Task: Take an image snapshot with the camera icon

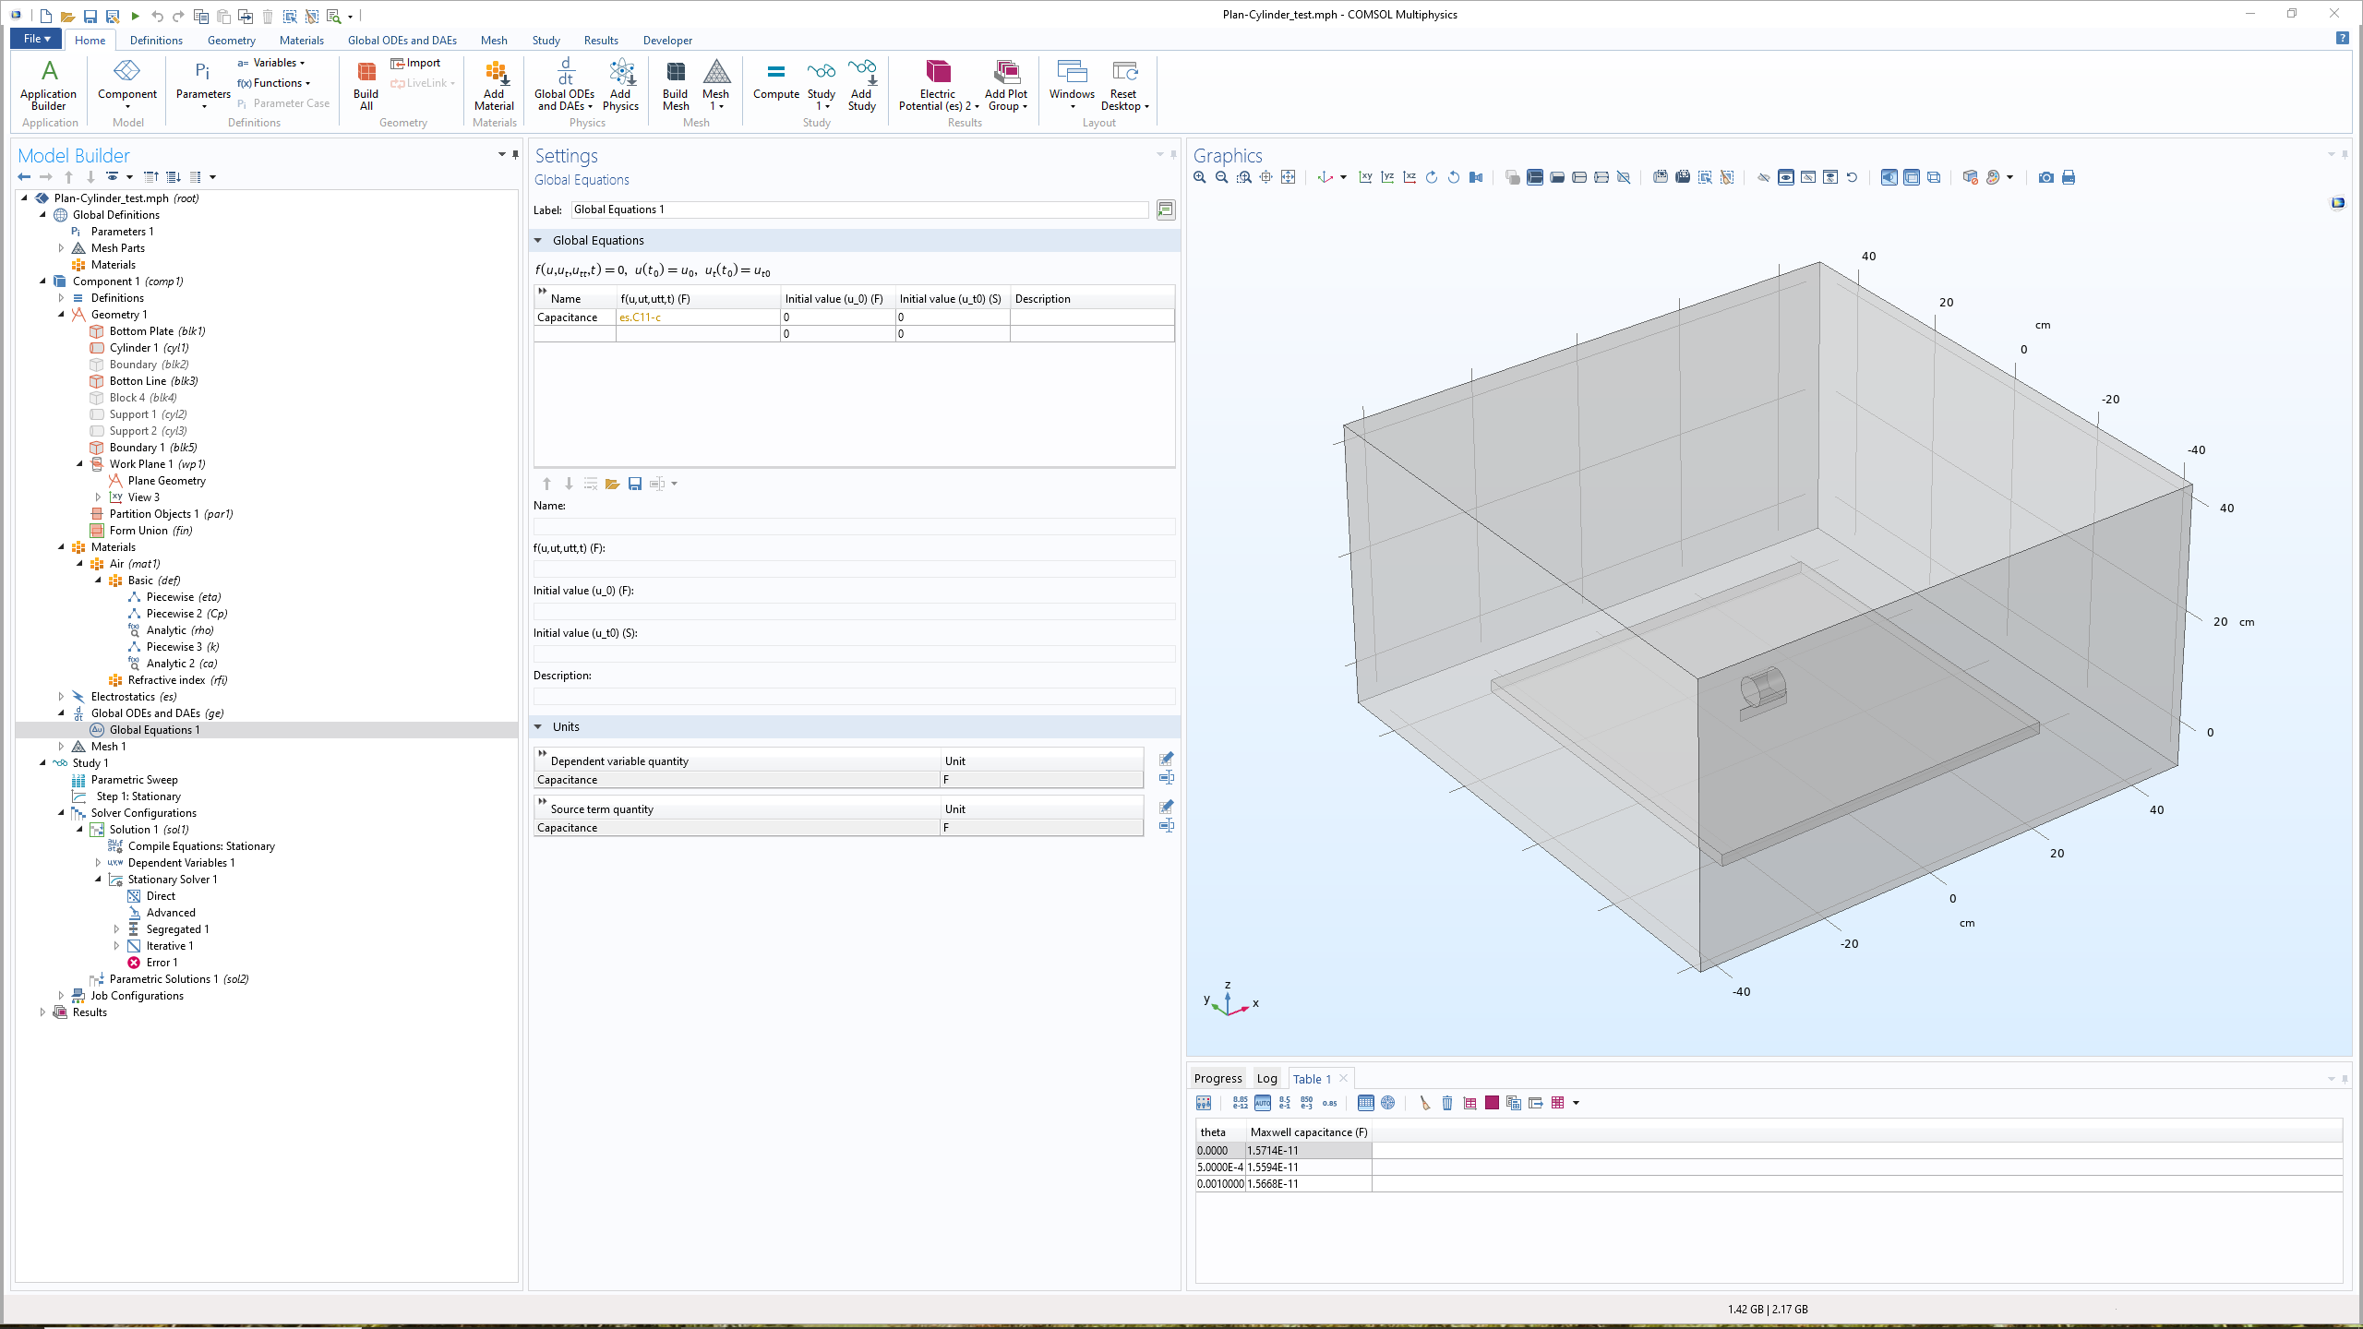Action: click(x=2045, y=177)
